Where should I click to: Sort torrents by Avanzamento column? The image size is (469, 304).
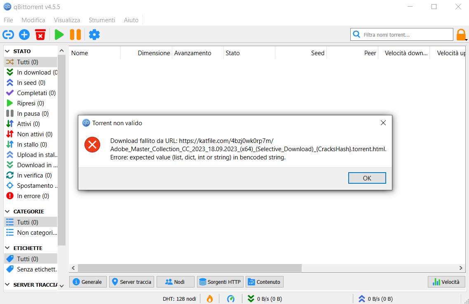198,53
